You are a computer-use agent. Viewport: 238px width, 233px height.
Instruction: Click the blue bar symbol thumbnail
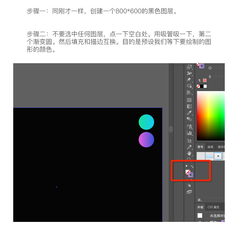pos(210,156)
